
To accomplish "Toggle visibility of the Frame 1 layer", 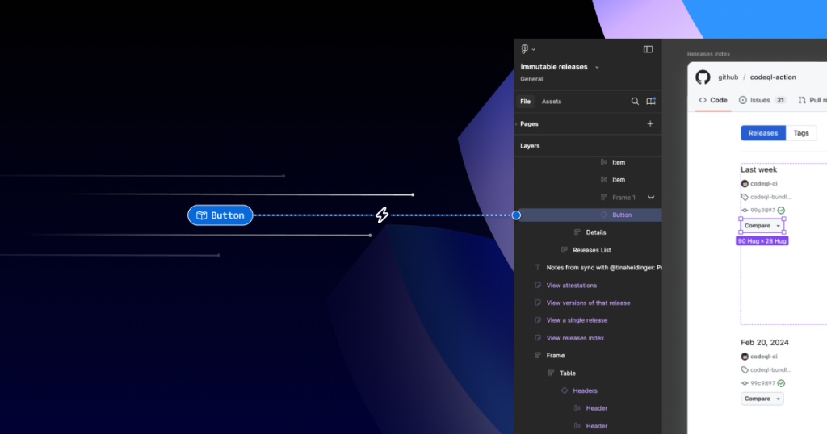I will (x=650, y=198).
